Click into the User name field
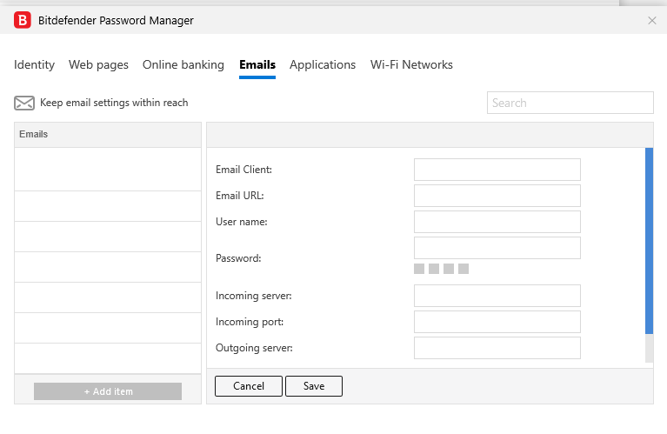Image resolution: width=667 pixels, height=434 pixels. coord(497,222)
